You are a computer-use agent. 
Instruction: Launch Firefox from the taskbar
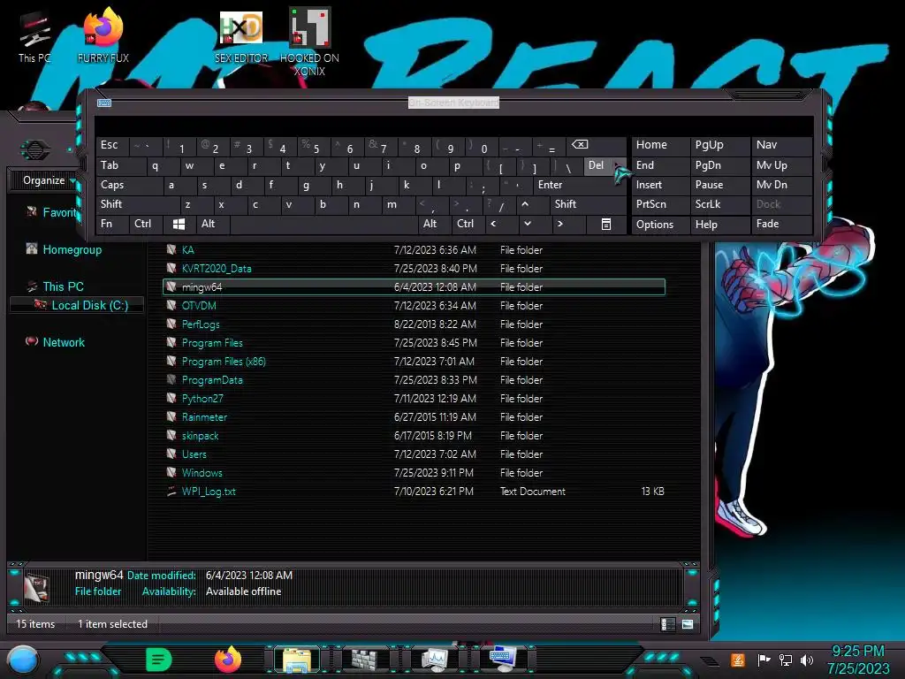[x=228, y=660]
